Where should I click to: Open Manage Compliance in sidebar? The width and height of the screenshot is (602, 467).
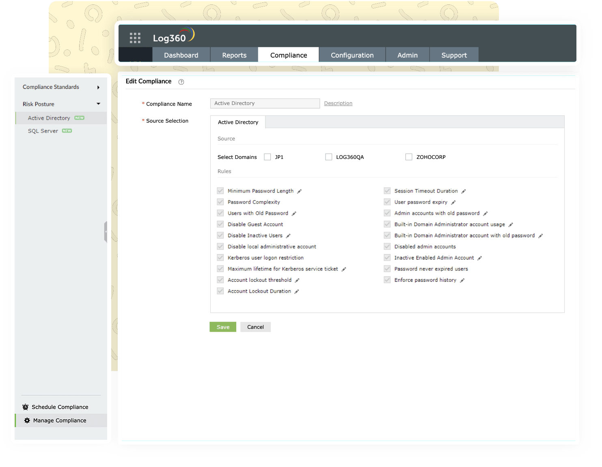61,420
